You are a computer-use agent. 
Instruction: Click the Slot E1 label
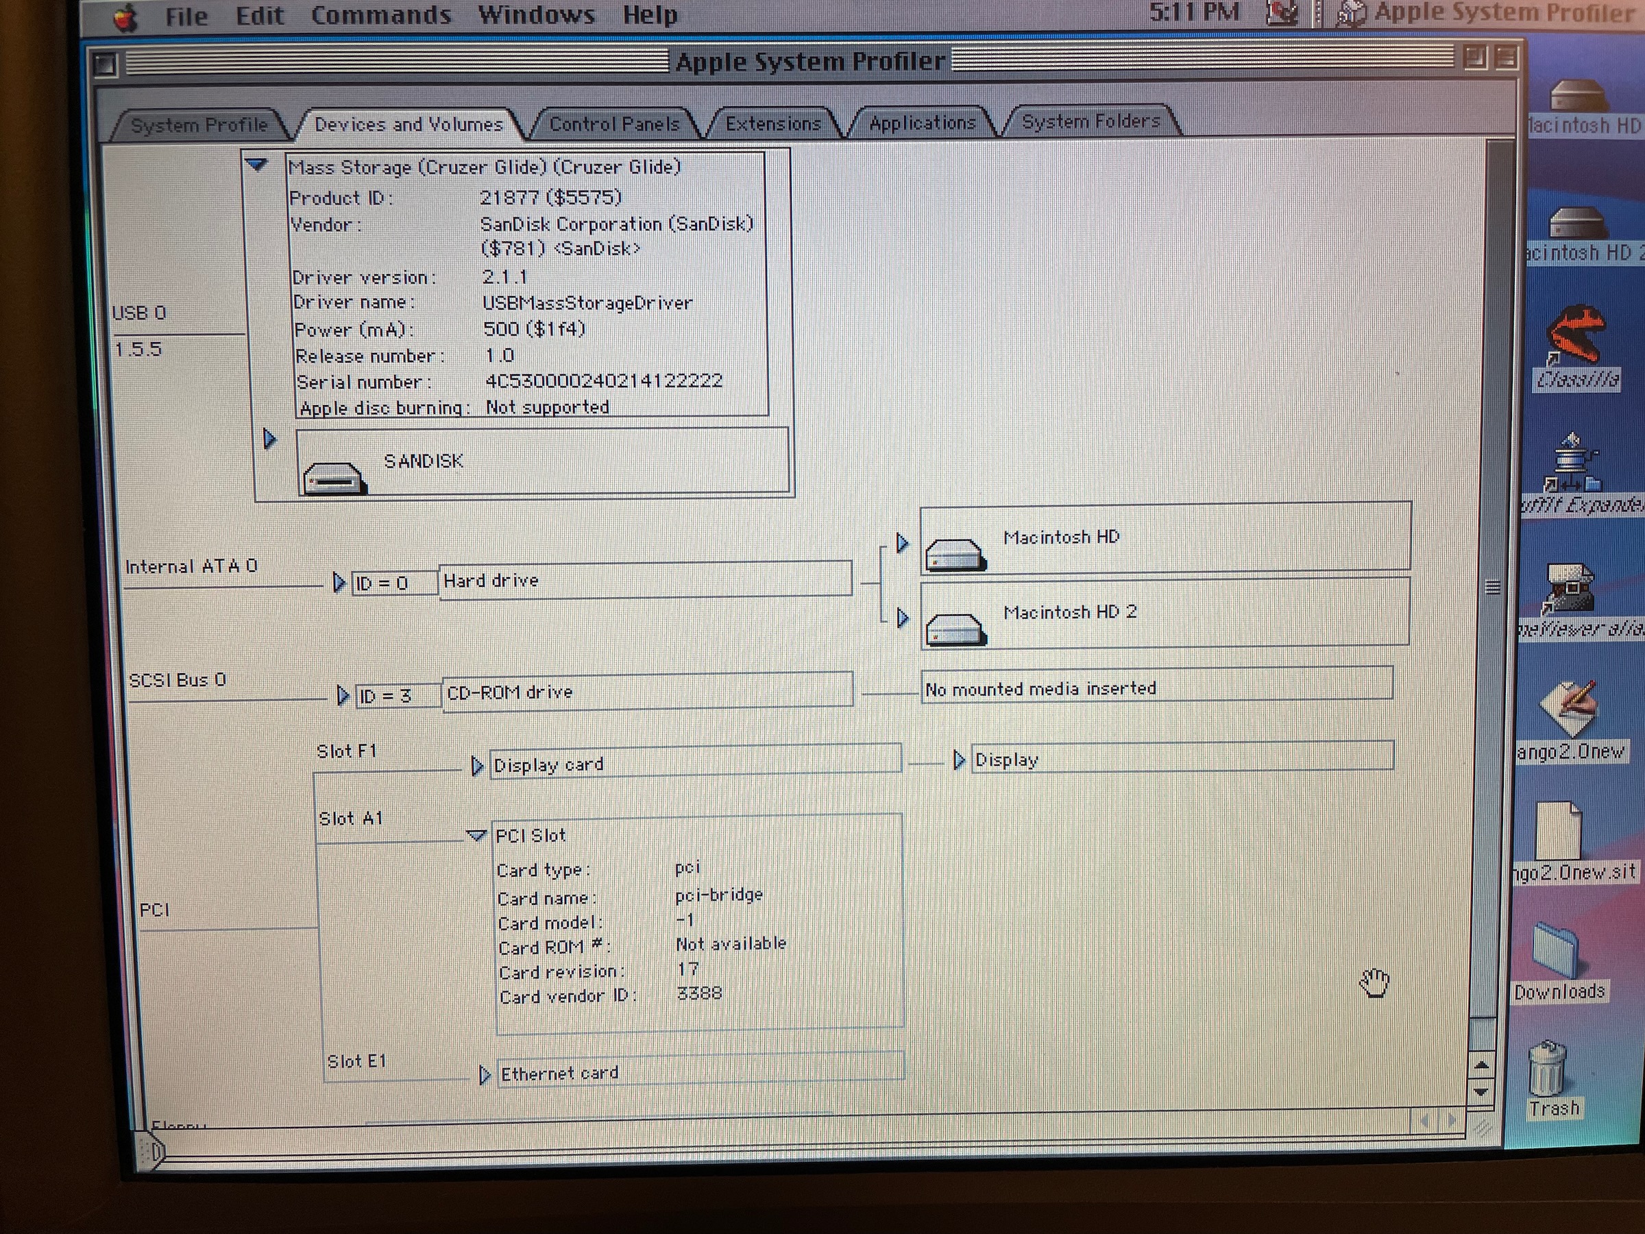[356, 1061]
